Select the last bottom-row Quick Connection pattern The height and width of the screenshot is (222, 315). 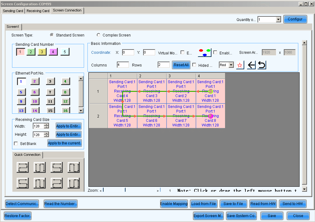(x=74, y=183)
